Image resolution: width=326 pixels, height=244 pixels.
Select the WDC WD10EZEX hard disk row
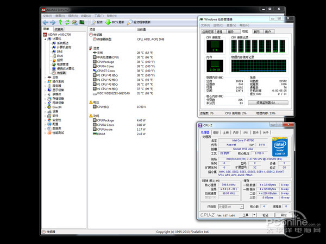(123, 93)
